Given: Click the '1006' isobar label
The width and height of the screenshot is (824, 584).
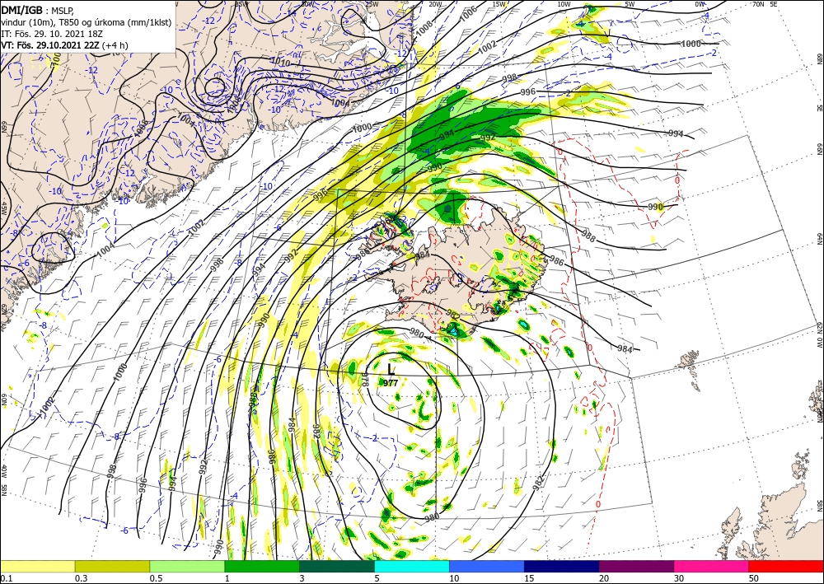Looking at the screenshot, I should tap(468, 14).
